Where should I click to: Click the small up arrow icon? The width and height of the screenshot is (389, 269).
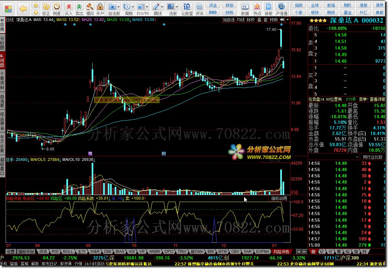click(x=36, y=5)
